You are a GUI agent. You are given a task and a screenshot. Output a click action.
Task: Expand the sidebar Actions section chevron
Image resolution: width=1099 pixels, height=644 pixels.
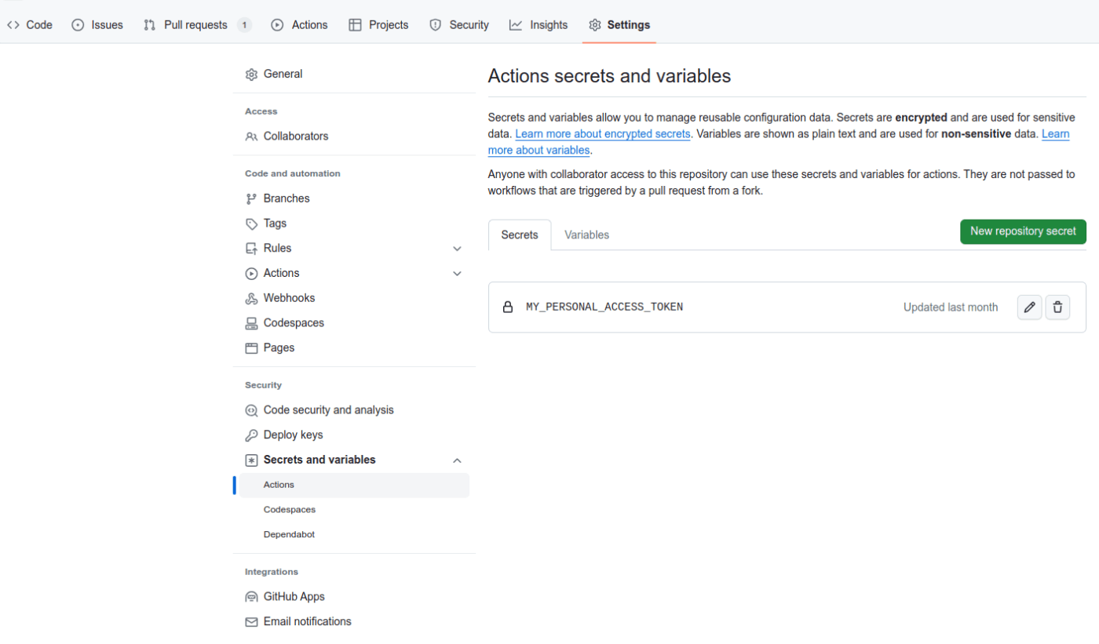(457, 274)
